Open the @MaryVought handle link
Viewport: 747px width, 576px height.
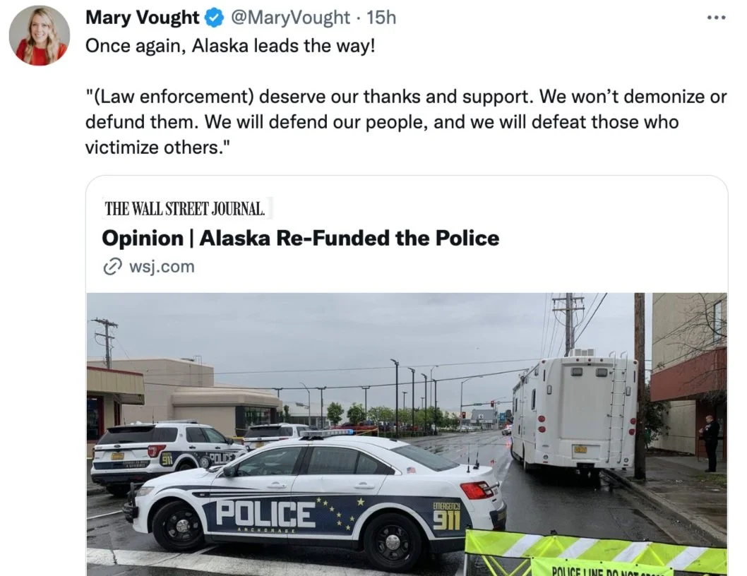(x=291, y=18)
